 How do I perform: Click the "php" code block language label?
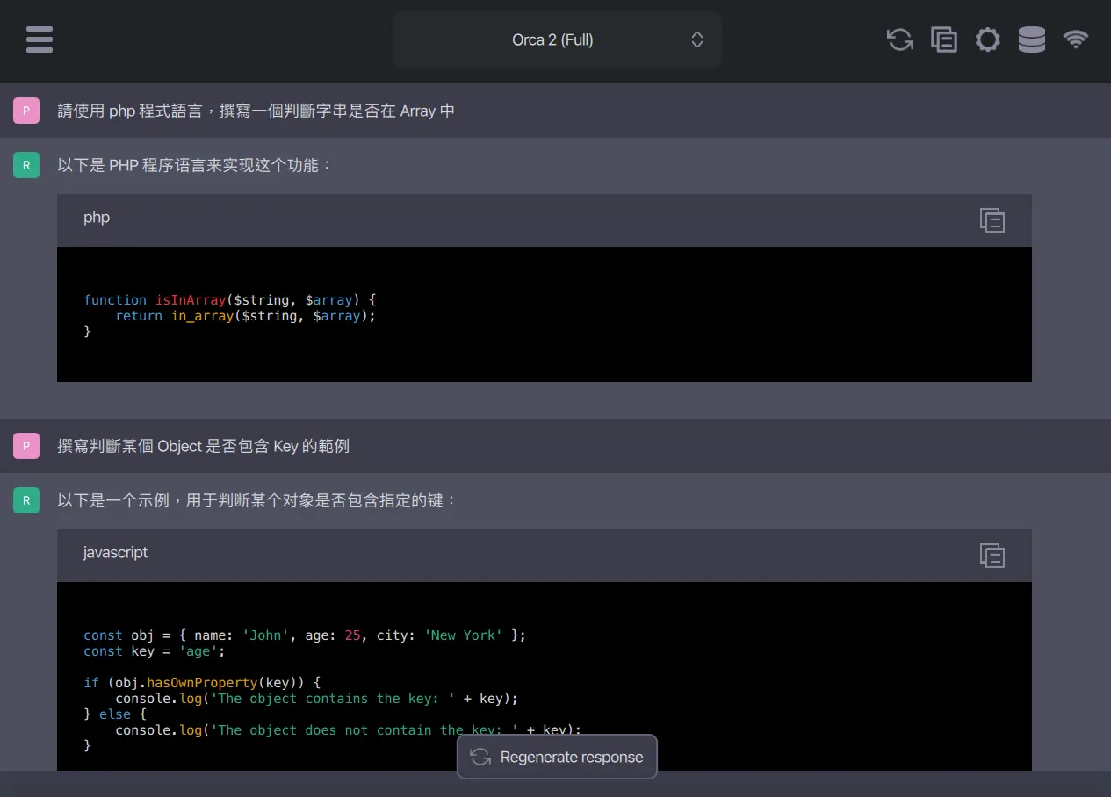coord(97,218)
